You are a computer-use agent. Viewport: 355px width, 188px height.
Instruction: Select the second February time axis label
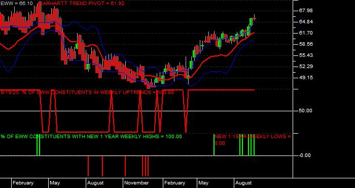tap(174, 183)
